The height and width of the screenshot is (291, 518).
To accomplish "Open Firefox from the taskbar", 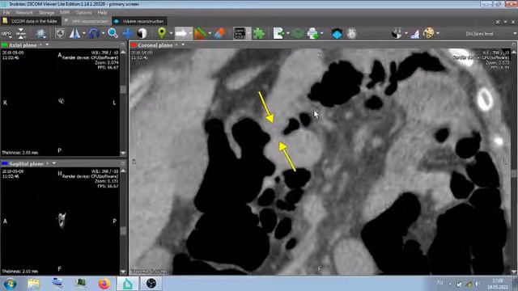I will [x=104, y=284].
